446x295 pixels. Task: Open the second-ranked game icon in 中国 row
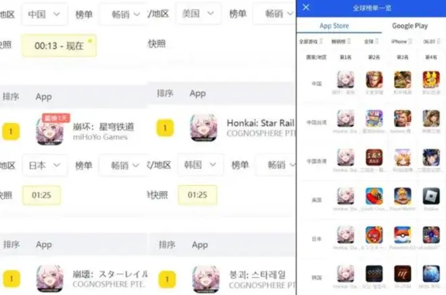tap(374, 80)
